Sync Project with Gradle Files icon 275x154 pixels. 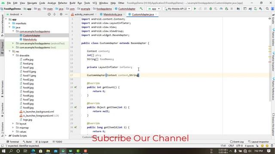tap(250, 9)
